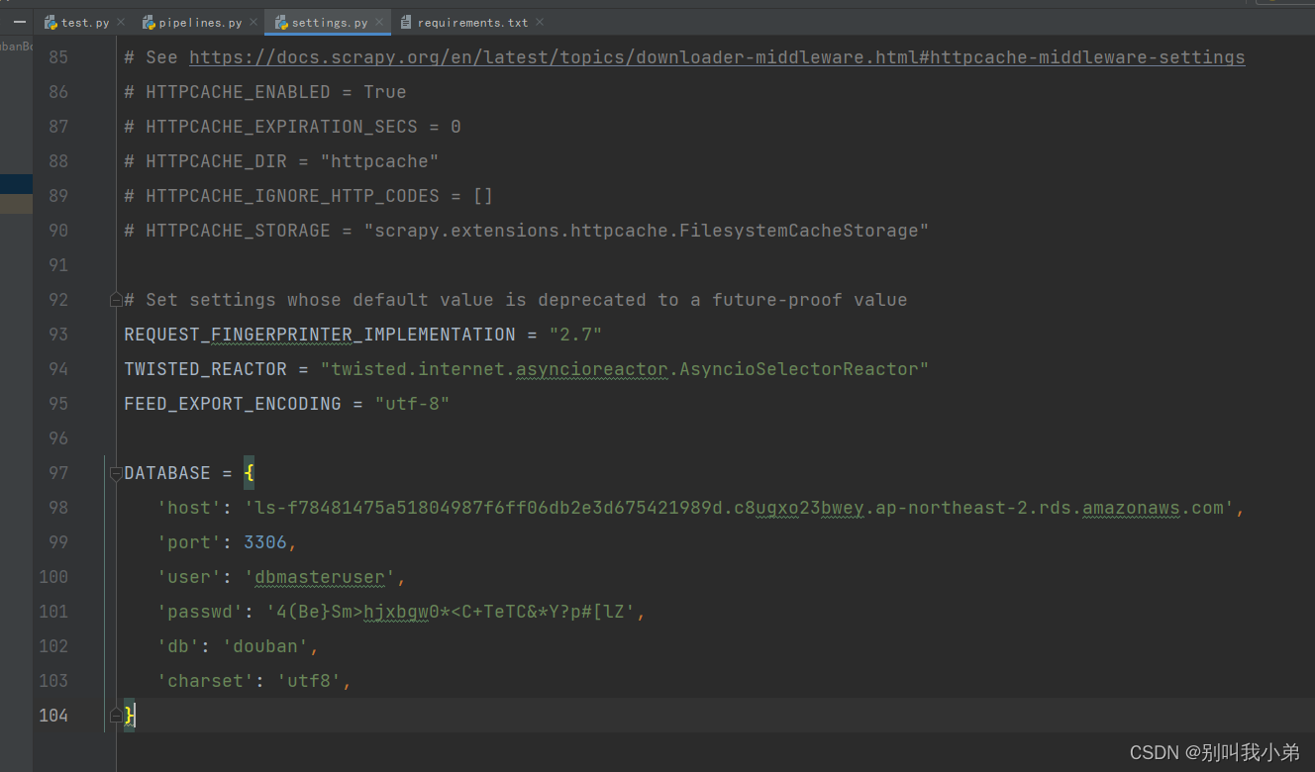Open the docs.scrapy.org httpcache-middleware link

click(717, 57)
